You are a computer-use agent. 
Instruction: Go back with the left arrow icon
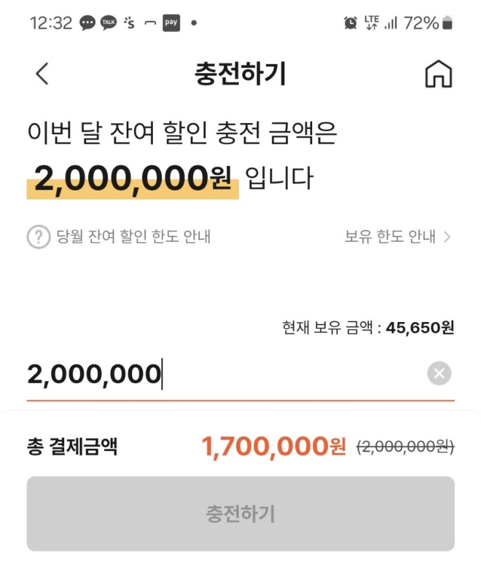click(41, 74)
